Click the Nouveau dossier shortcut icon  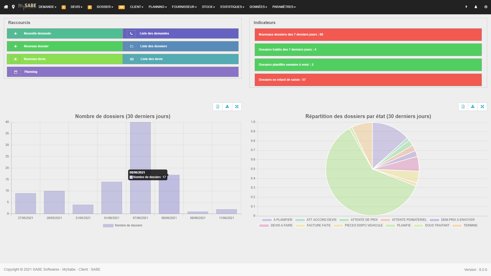coord(16,46)
